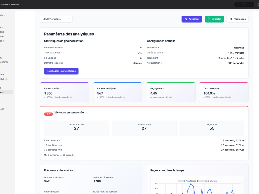
Task: Click the orange update badge icon in sidebar
Action: pyautogui.click(x=6, y=79)
